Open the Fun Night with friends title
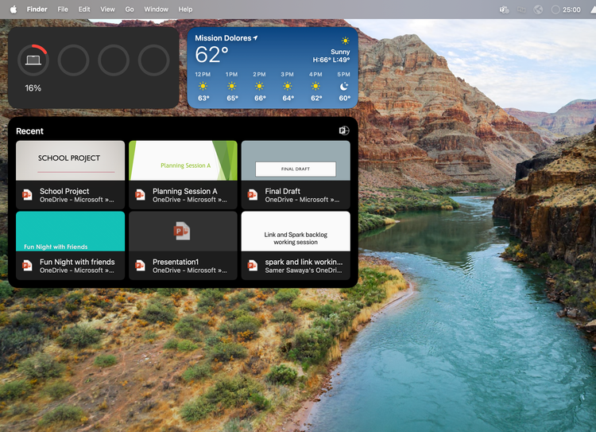Screen dimensions: 596x432 77,262
